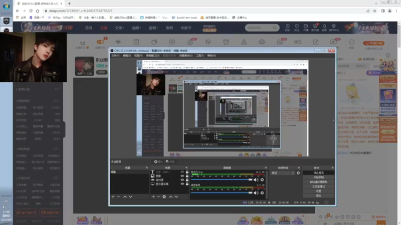Move source up with Sources panel up arrow
401x225 pixels.
[171, 196]
